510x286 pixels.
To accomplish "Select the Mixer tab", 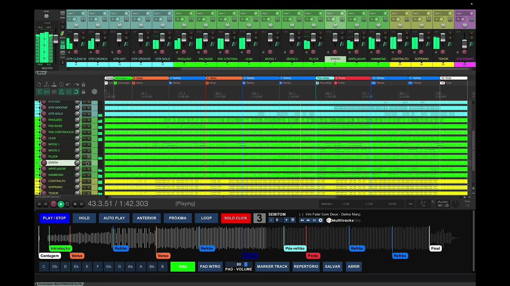I will (x=41, y=73).
